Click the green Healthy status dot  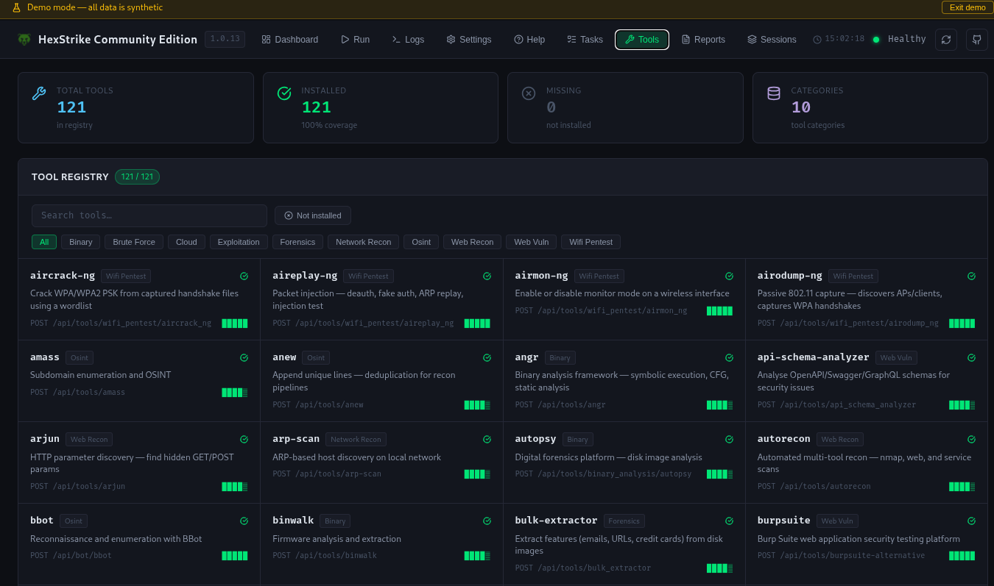(876, 40)
